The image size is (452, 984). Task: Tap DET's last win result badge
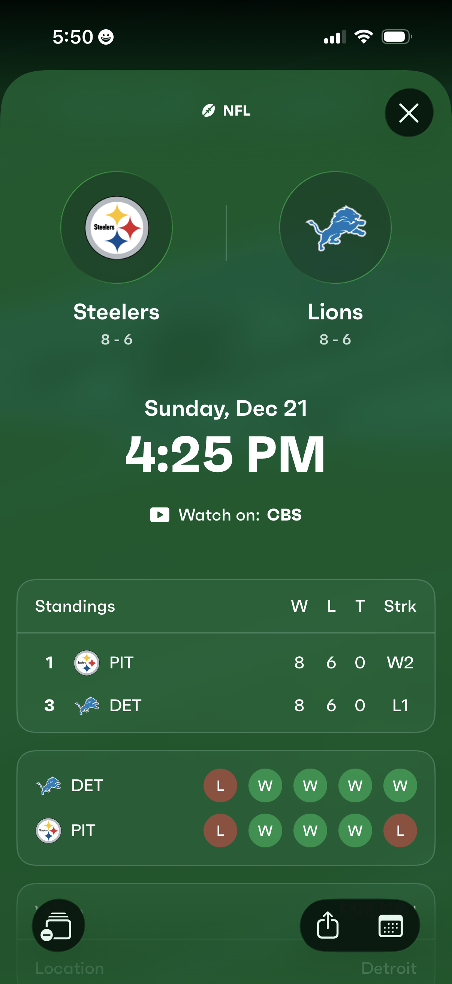coord(400,785)
